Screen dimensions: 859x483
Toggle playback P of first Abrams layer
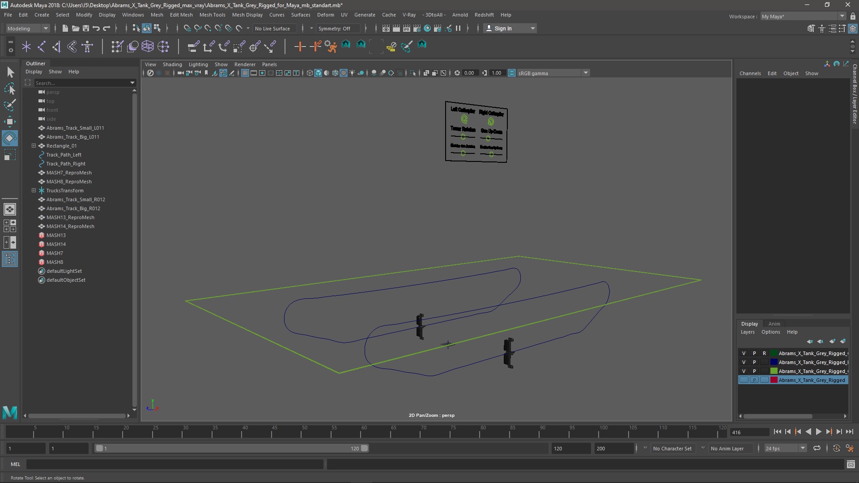pos(754,353)
